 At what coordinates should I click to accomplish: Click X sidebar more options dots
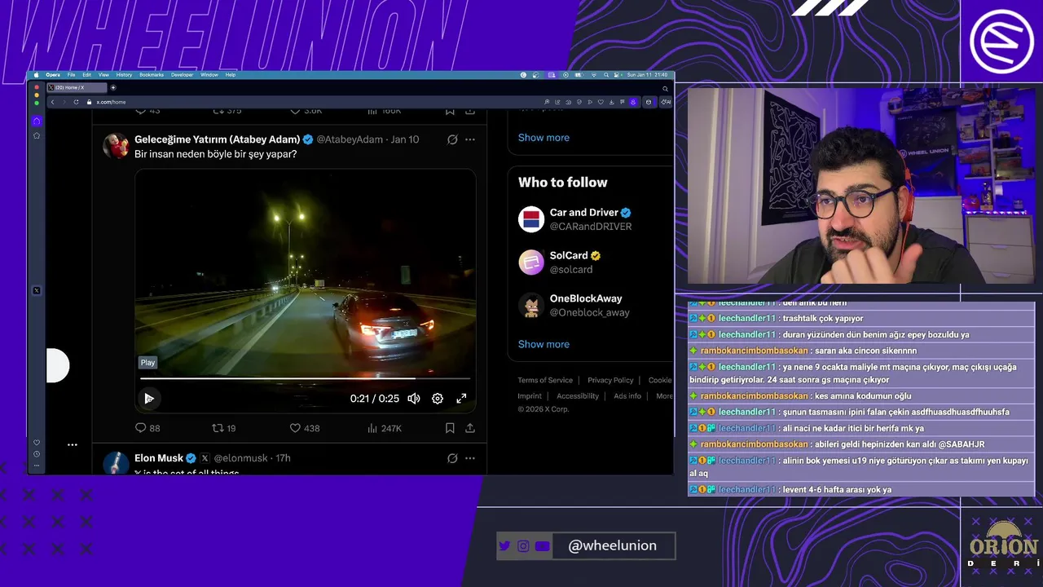click(x=73, y=444)
